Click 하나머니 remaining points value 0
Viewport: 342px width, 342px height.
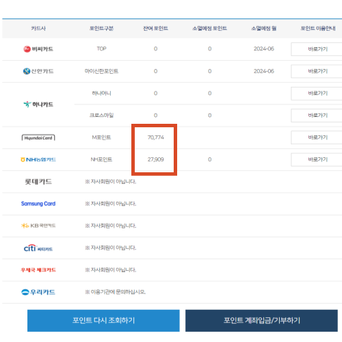tap(155, 93)
